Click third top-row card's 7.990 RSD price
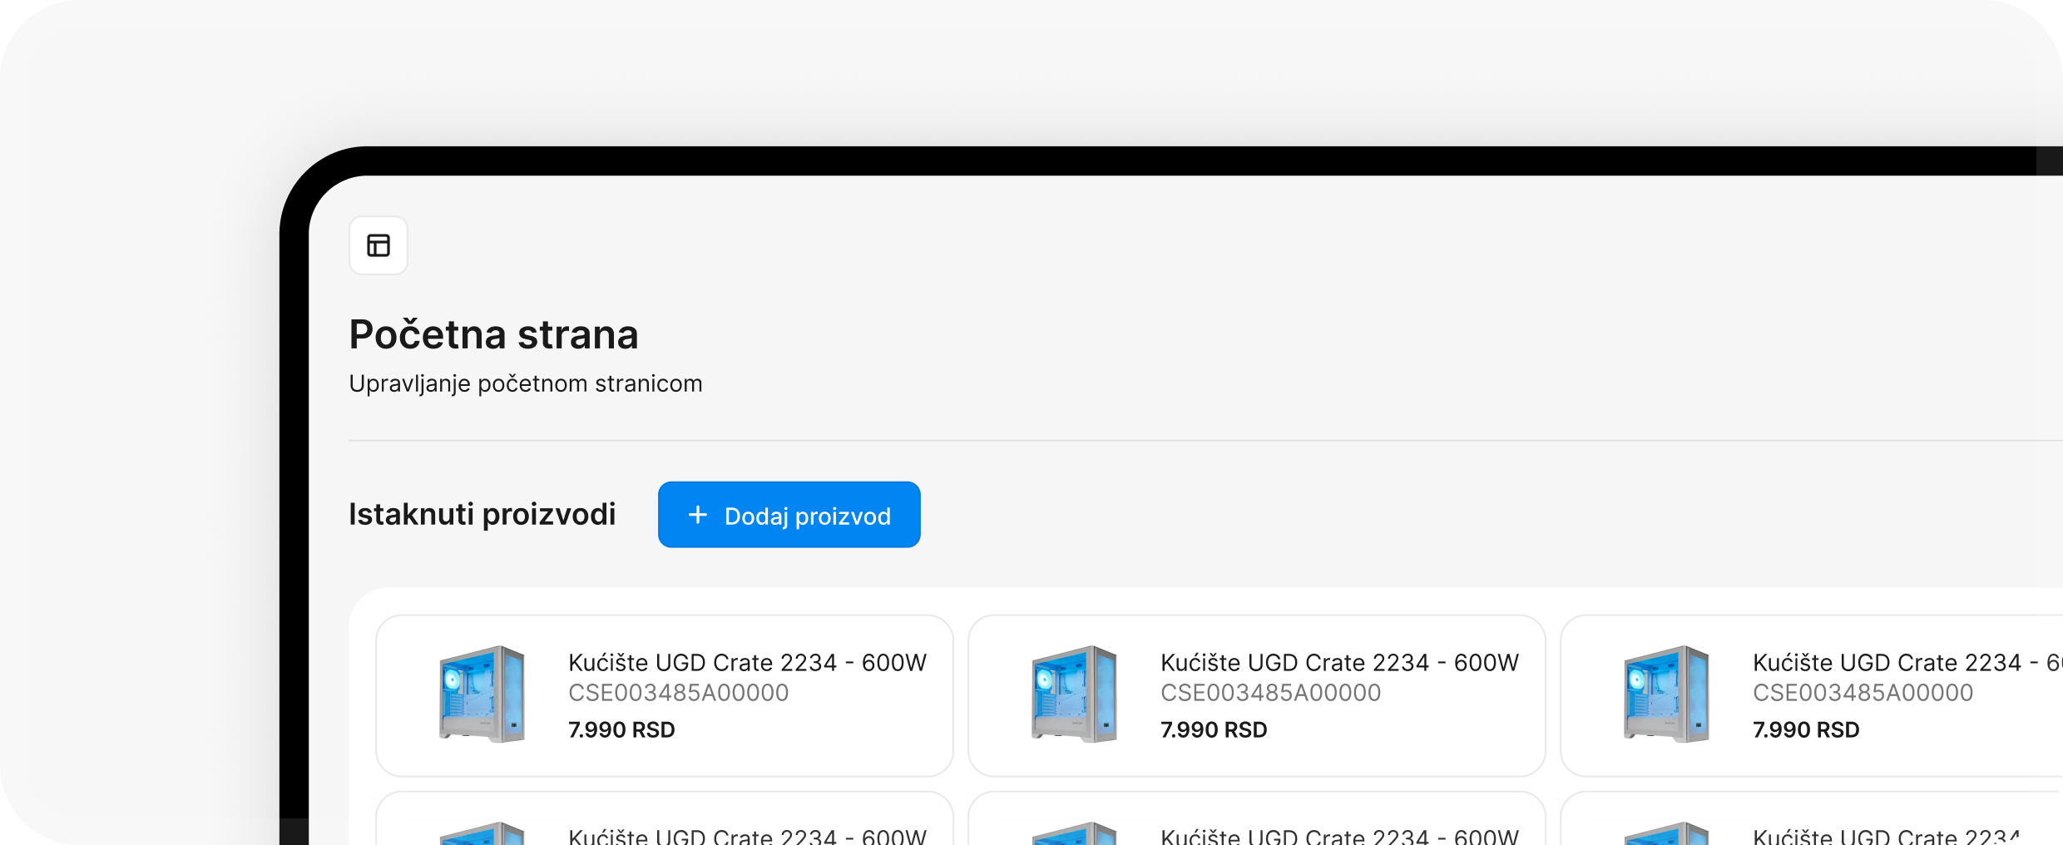This screenshot has width=2063, height=845. [x=1806, y=729]
